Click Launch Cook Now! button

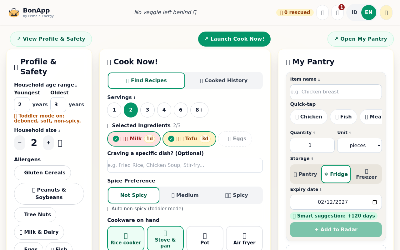(x=234, y=39)
